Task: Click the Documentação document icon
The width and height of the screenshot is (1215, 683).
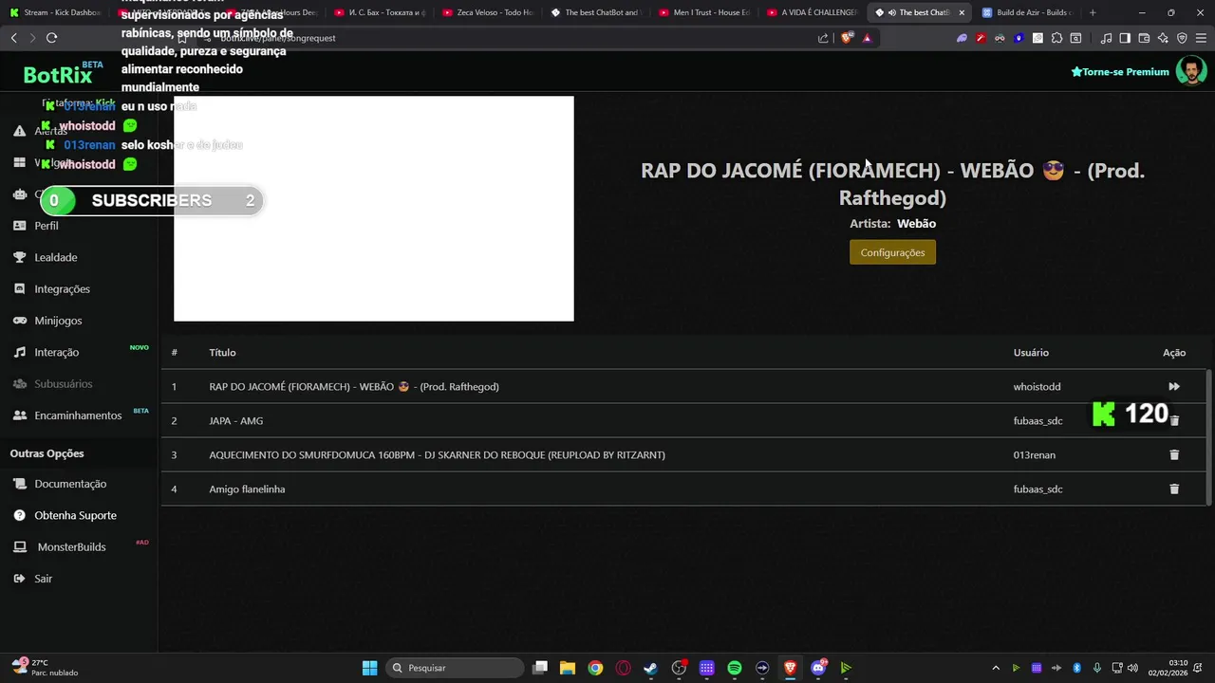Action: (19, 484)
